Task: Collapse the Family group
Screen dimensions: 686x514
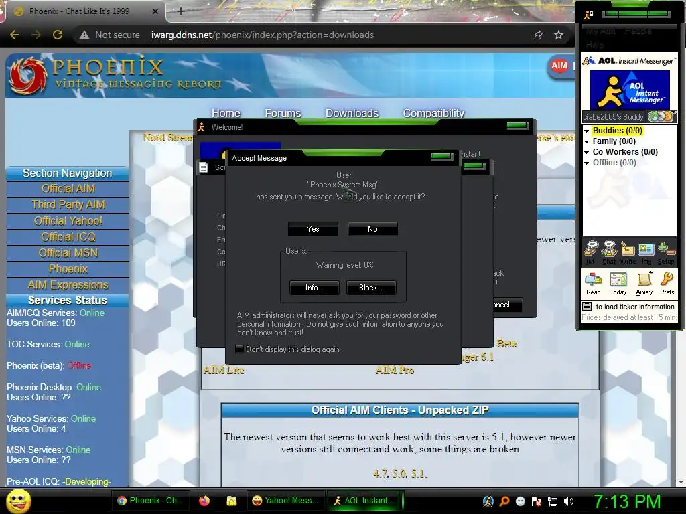Action: 587,141
